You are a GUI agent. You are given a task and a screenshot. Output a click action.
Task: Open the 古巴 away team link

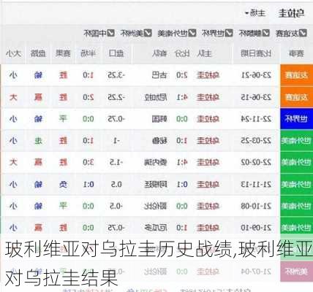[x=159, y=75]
